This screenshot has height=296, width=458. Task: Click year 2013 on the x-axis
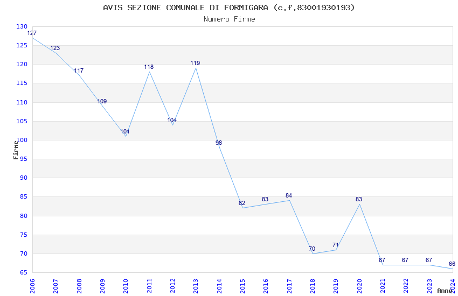tap(196, 286)
